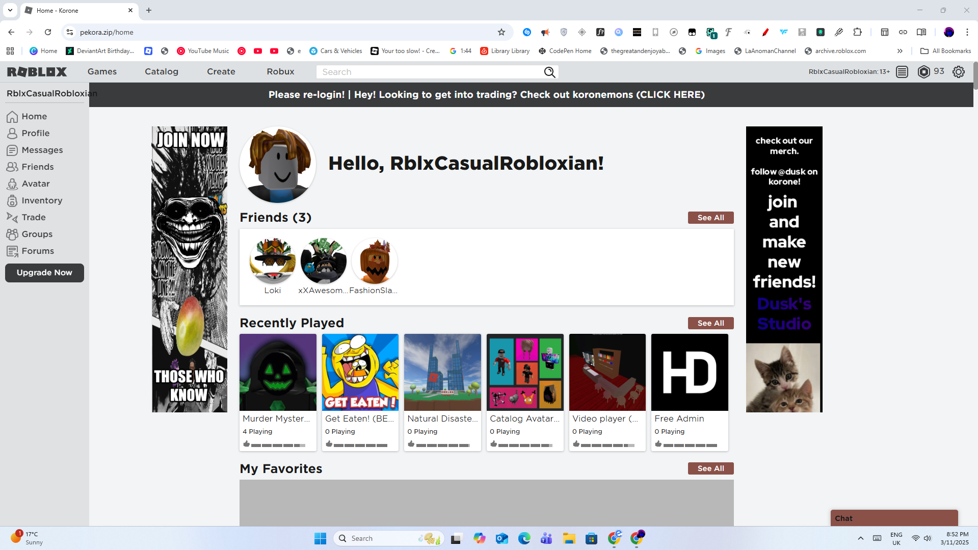Open the browser Extensions puzzle icon

pyautogui.click(x=857, y=32)
